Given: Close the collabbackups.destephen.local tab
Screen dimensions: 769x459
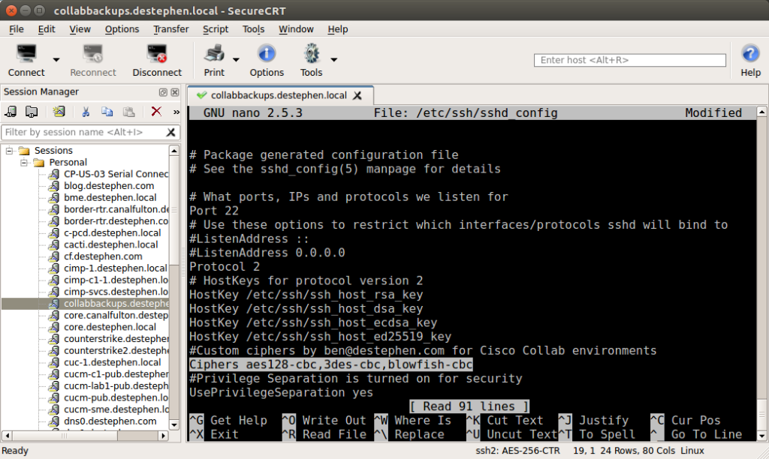Looking at the screenshot, I should click(357, 95).
